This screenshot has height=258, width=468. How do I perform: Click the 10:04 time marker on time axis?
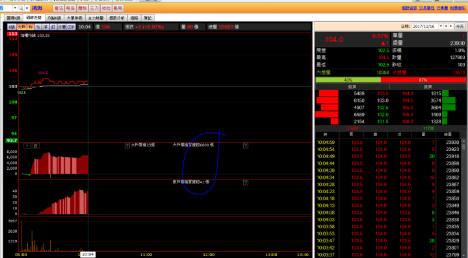tap(88, 254)
